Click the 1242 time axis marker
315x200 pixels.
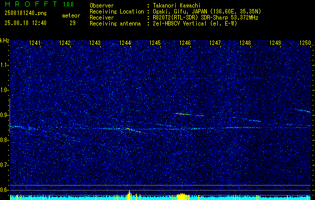(65, 43)
